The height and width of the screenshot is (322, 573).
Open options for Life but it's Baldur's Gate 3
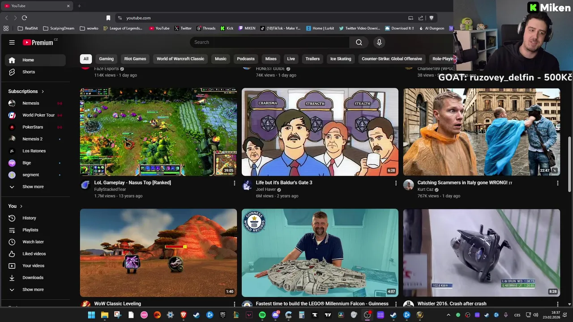pyautogui.click(x=396, y=183)
